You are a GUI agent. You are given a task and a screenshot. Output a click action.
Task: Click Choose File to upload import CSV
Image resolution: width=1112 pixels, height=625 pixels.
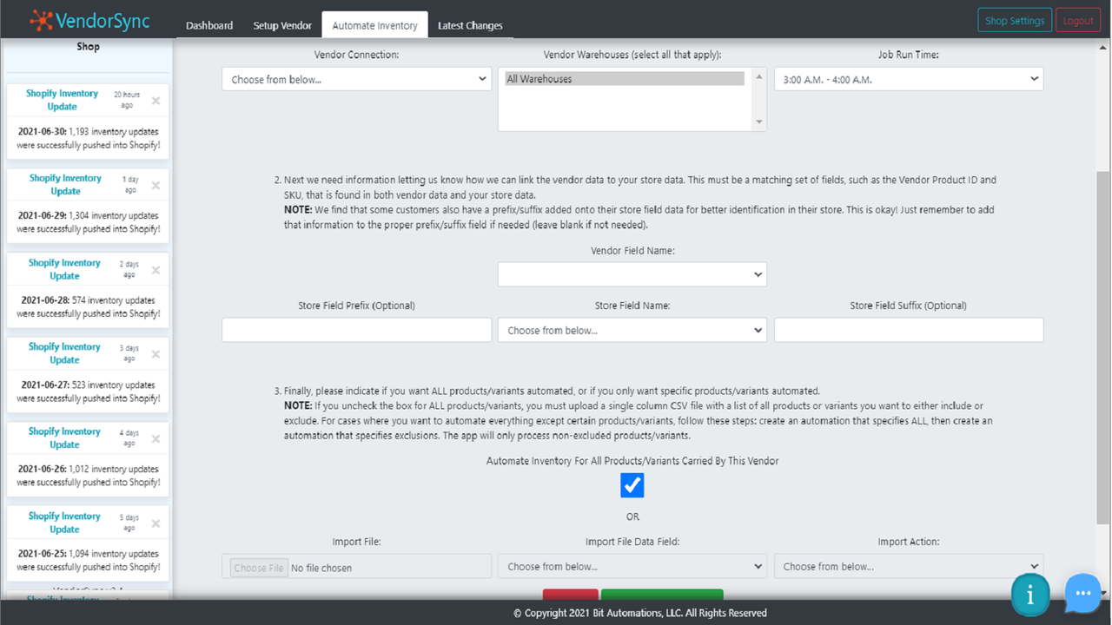(x=257, y=567)
